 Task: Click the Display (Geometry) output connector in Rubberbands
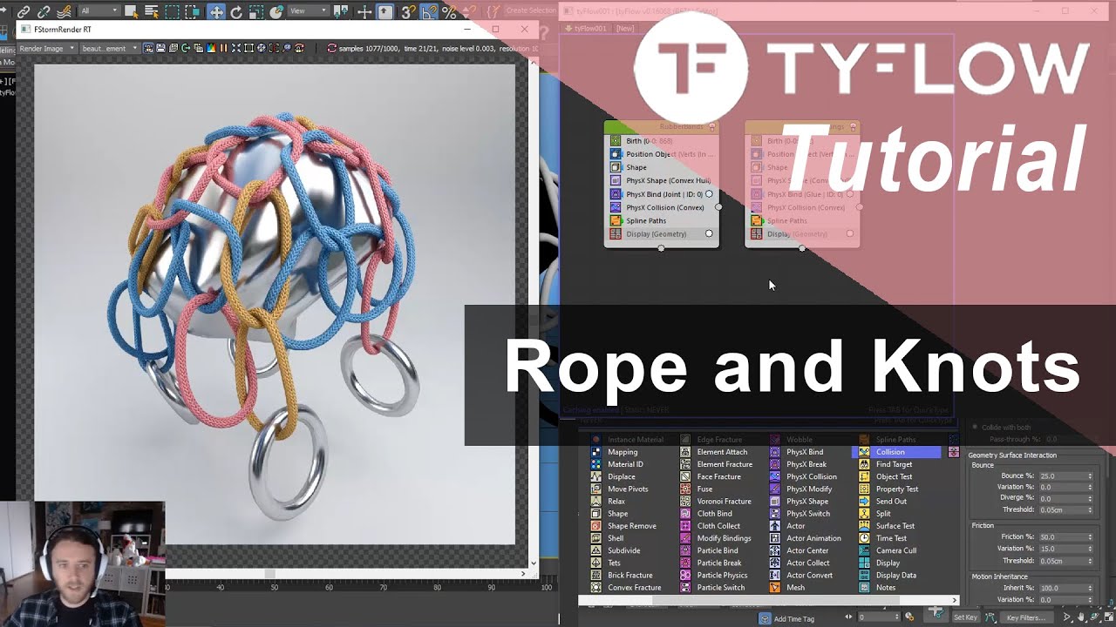tap(709, 233)
